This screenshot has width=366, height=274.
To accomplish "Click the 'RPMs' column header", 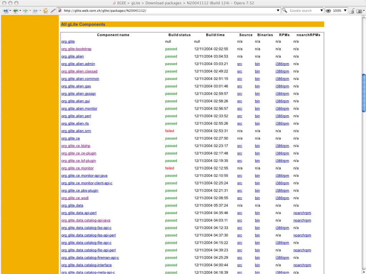I will 284,35.
